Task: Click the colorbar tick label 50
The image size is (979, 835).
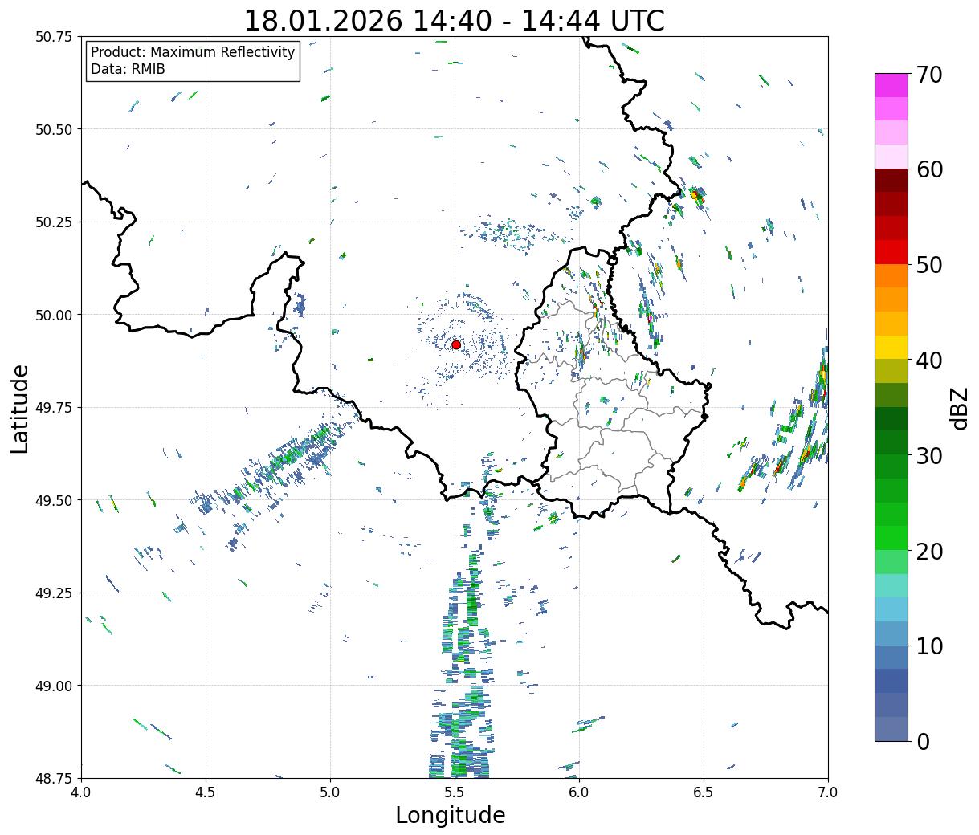Action: coord(929,265)
